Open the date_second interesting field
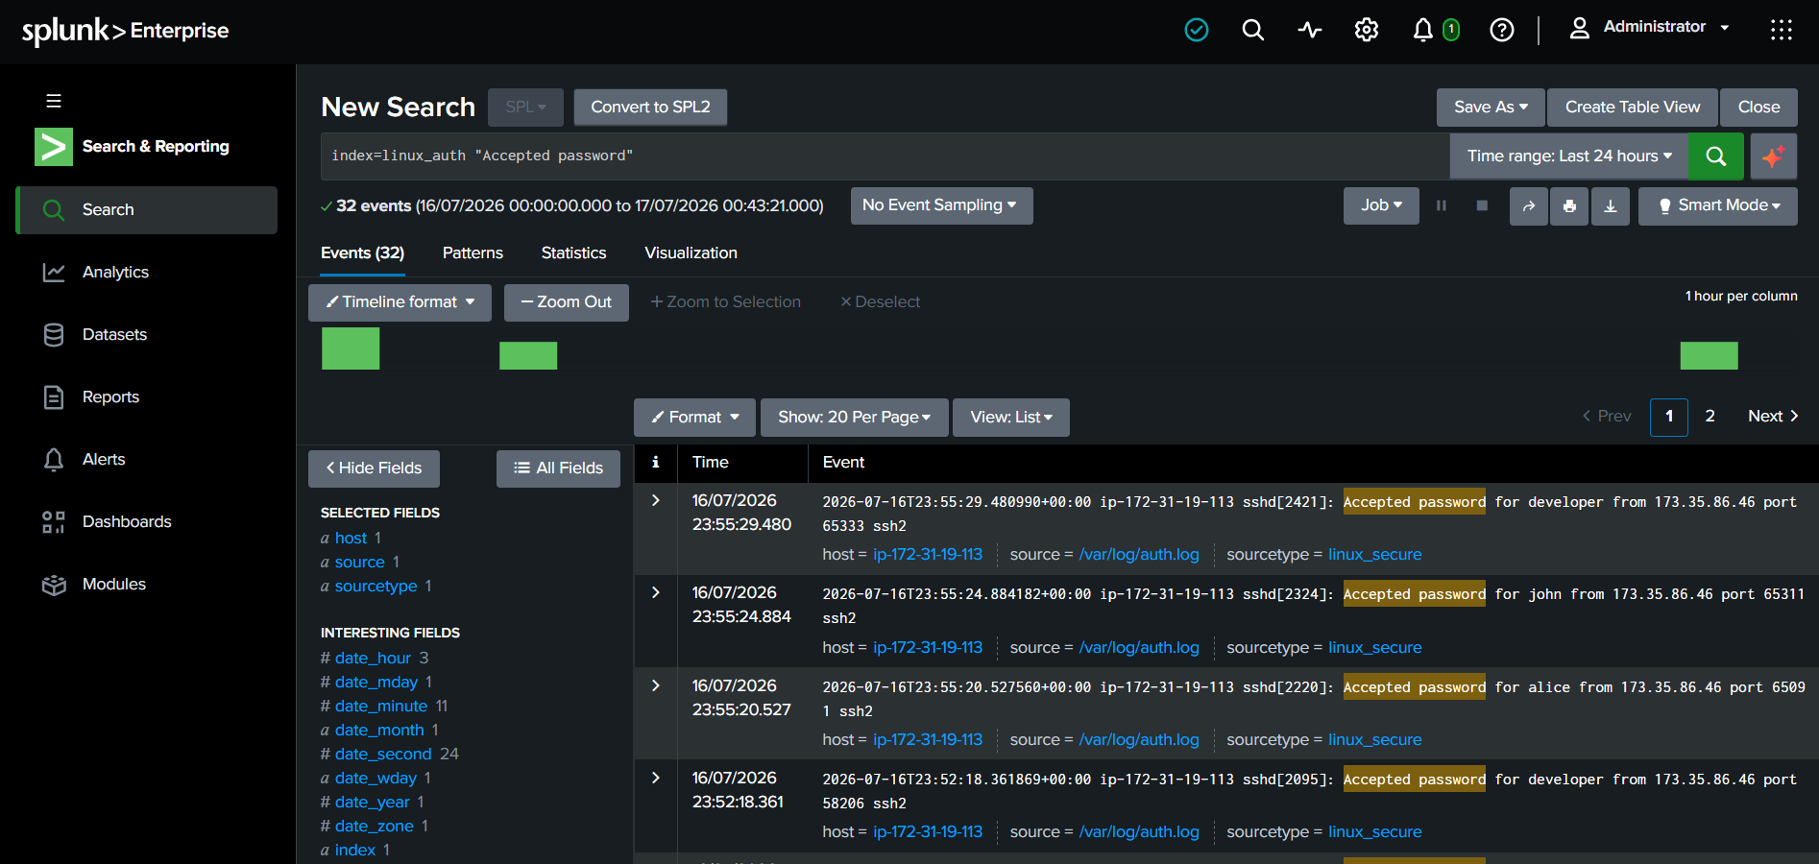 pyautogui.click(x=383, y=755)
